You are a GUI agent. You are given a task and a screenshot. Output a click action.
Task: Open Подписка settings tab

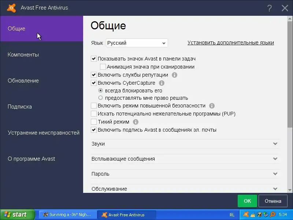tap(41, 107)
